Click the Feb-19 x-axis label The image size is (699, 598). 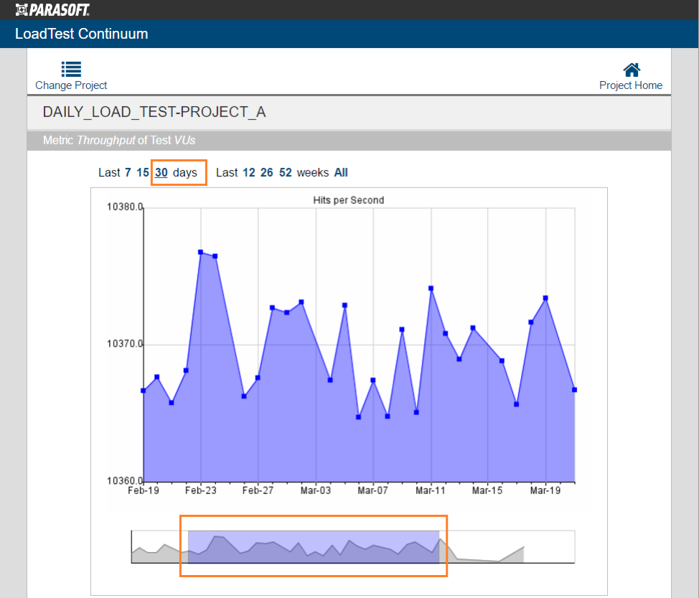[144, 490]
